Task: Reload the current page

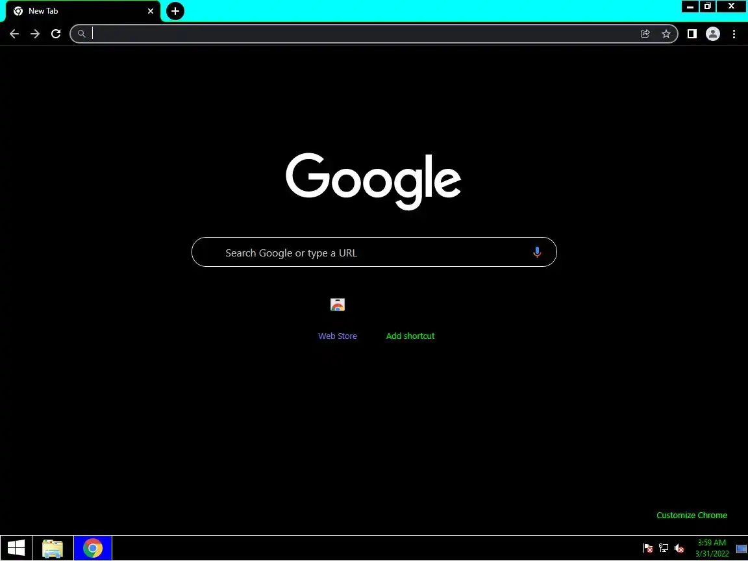Action: click(56, 34)
